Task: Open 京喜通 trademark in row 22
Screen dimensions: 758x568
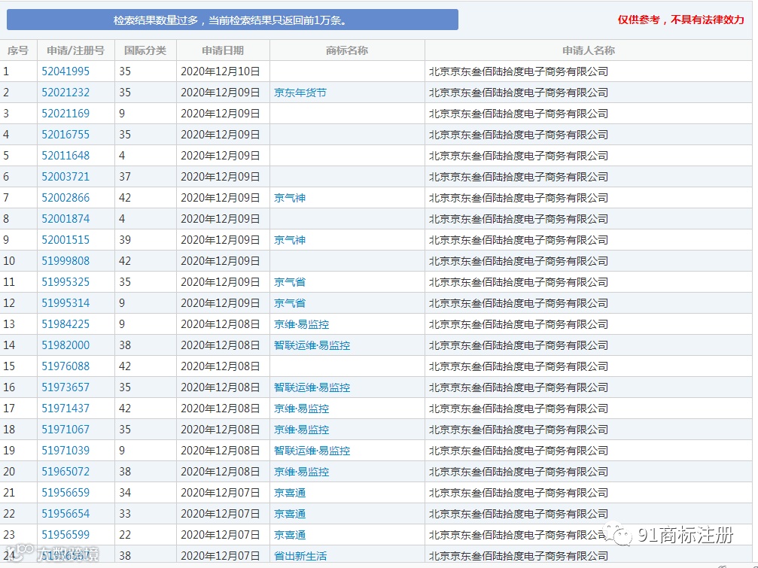Action: point(290,514)
